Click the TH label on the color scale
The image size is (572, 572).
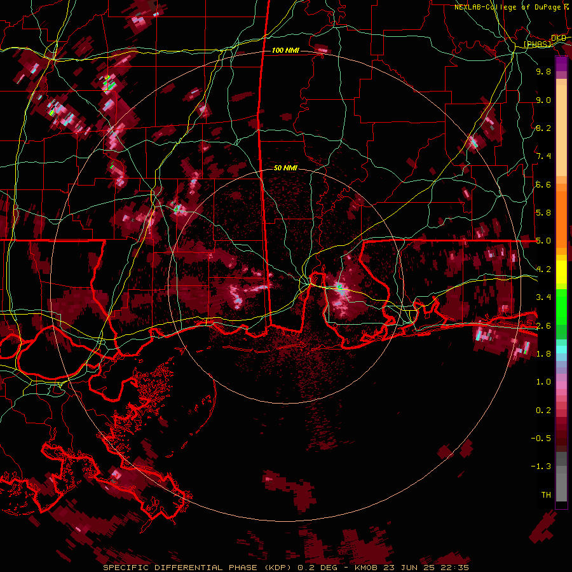(x=546, y=495)
